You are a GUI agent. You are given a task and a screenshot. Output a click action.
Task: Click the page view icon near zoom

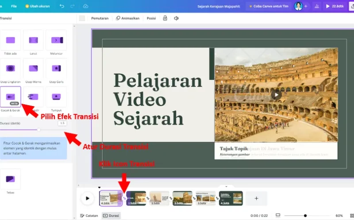click(x=278, y=216)
